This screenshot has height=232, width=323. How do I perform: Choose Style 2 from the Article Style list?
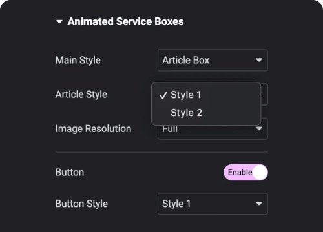pyautogui.click(x=206, y=113)
